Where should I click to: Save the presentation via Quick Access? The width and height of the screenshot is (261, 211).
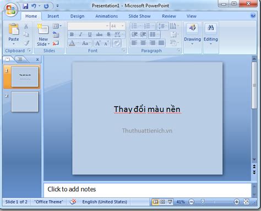[x=25, y=6]
